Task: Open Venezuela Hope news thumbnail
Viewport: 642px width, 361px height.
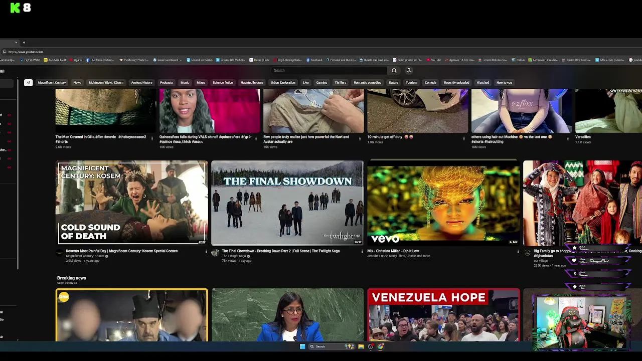Action: click(443, 315)
